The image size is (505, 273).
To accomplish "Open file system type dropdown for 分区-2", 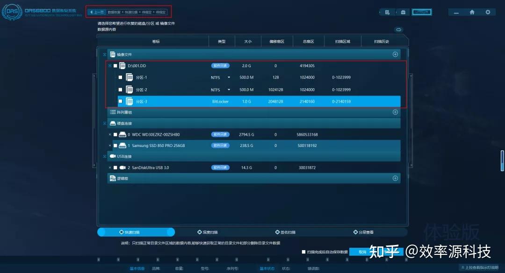I will 229,90.
